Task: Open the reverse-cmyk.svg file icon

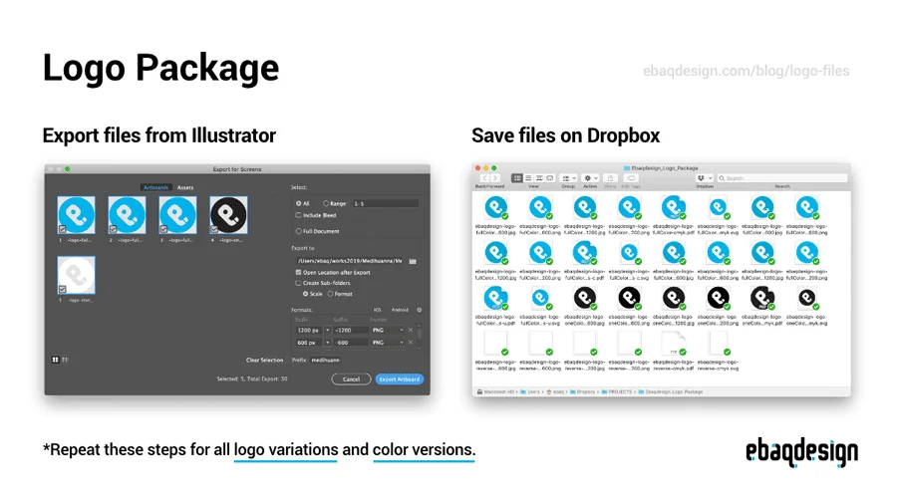Action: [x=718, y=344]
